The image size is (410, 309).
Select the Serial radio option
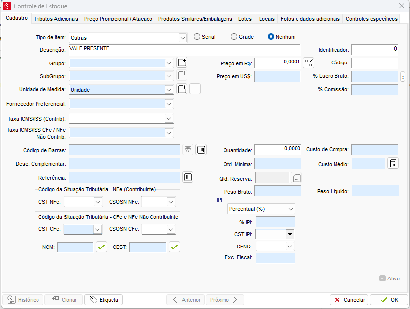point(197,37)
